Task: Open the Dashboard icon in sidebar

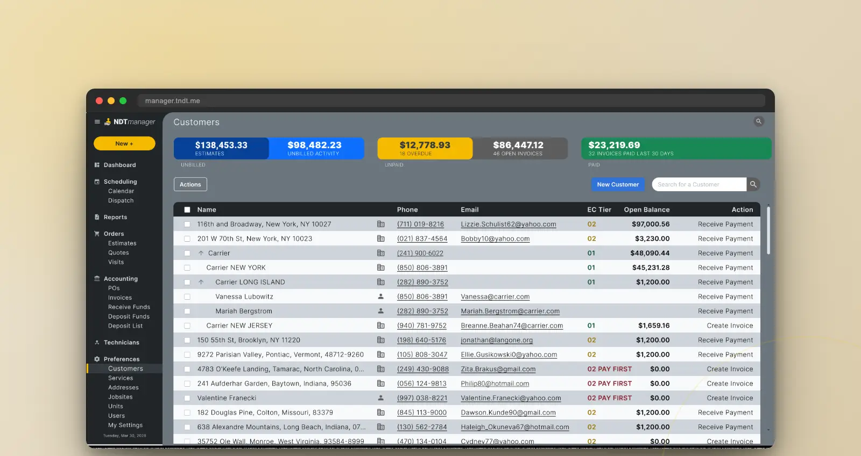Action: [x=97, y=165]
